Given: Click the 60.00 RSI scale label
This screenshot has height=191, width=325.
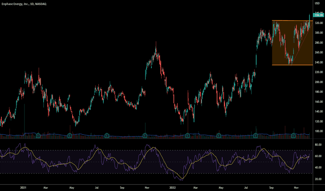Looking at the screenshot, I should [x=318, y=156].
